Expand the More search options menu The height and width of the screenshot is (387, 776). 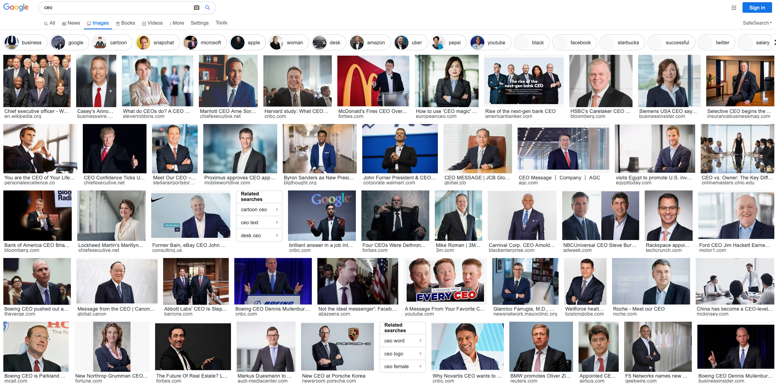click(x=176, y=23)
